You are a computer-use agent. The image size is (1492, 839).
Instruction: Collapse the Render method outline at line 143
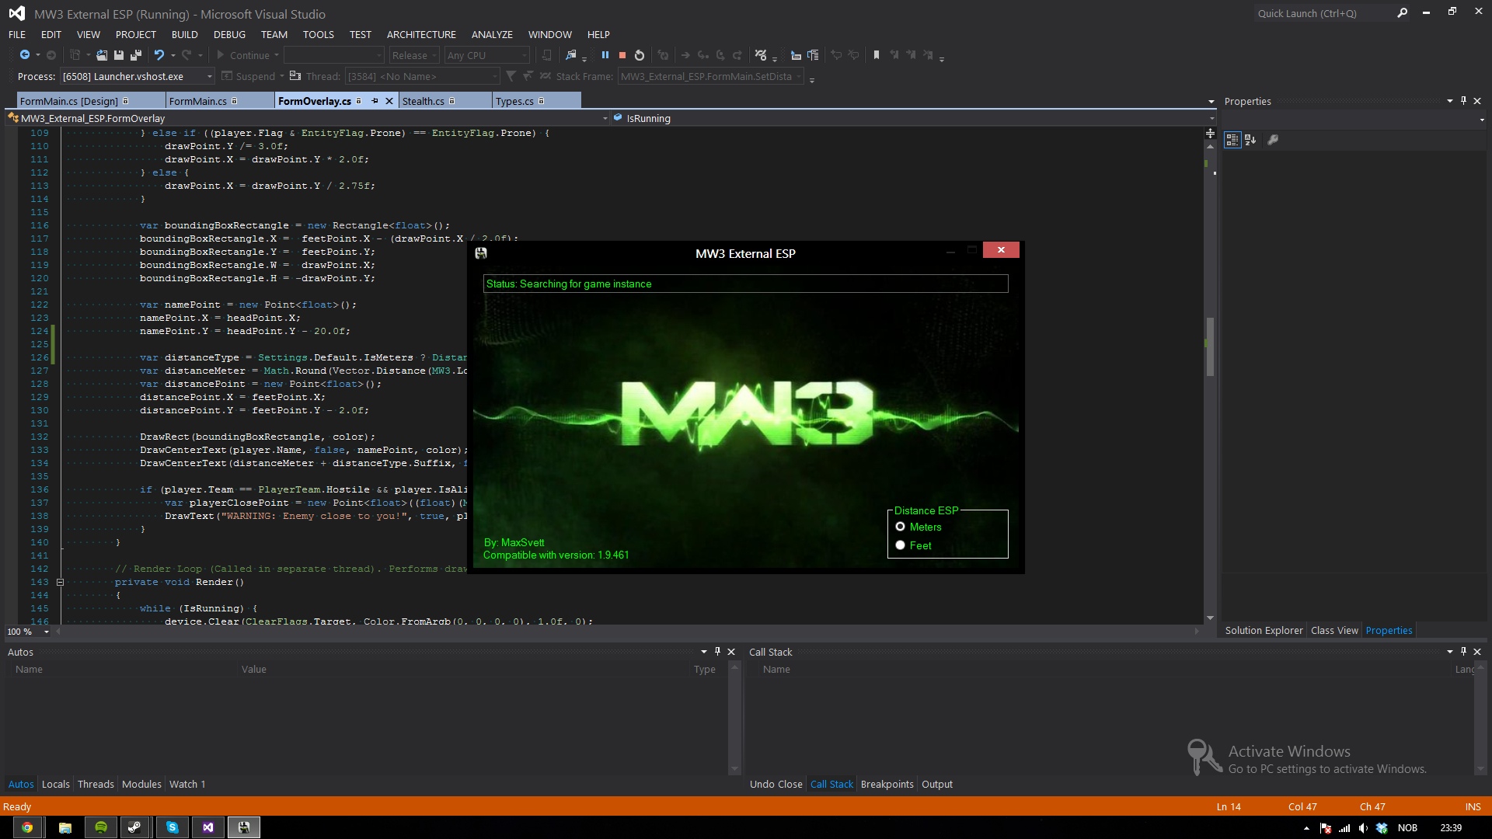[60, 582]
